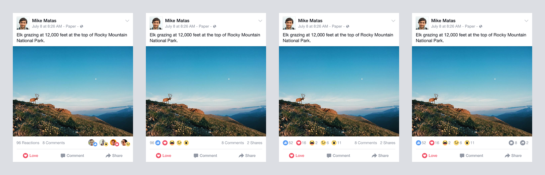Click the share arrow icon showing 2 in fourth post

522,143
